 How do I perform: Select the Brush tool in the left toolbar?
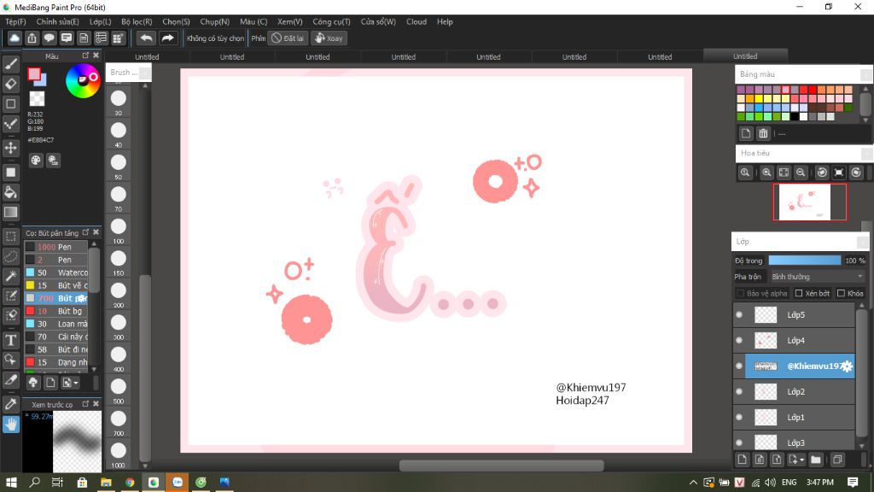(10, 64)
